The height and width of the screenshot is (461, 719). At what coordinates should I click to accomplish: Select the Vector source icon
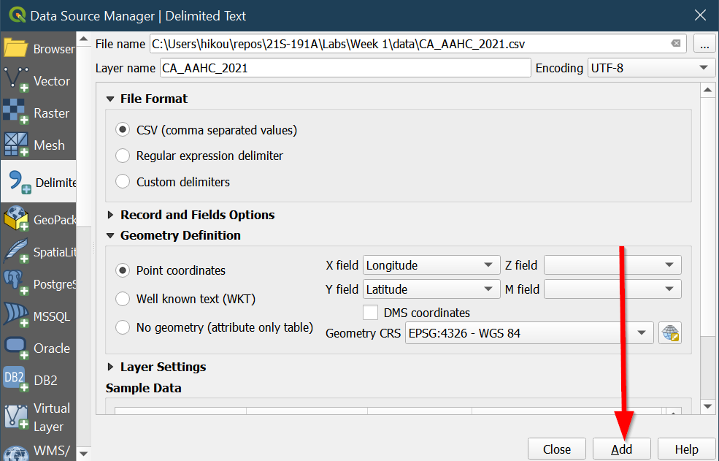(x=16, y=80)
